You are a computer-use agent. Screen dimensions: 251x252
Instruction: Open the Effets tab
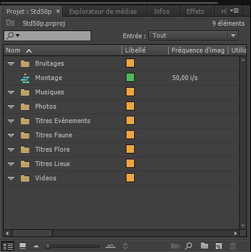tap(195, 11)
